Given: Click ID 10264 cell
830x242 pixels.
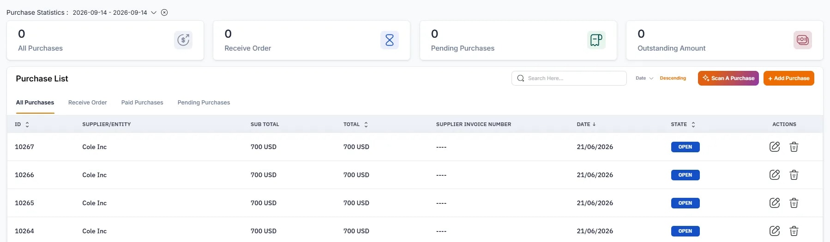Looking at the screenshot, I should 24,231.
